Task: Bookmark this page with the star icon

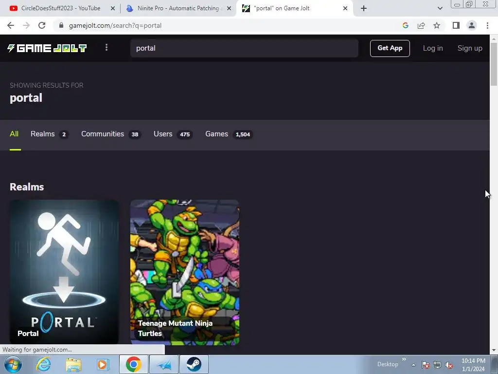Action: [x=437, y=25]
